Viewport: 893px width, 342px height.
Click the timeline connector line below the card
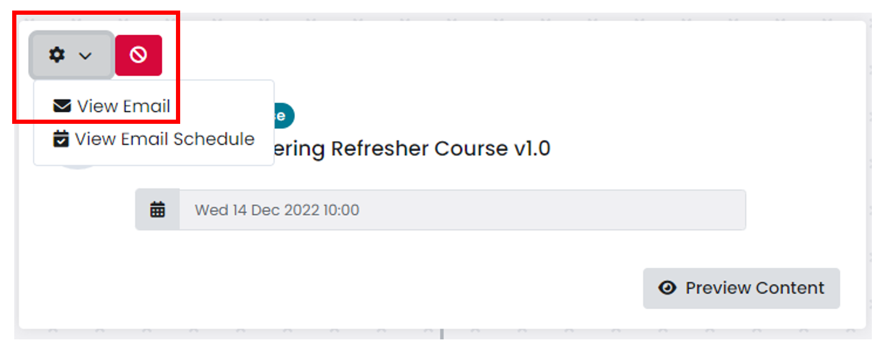pos(442,334)
